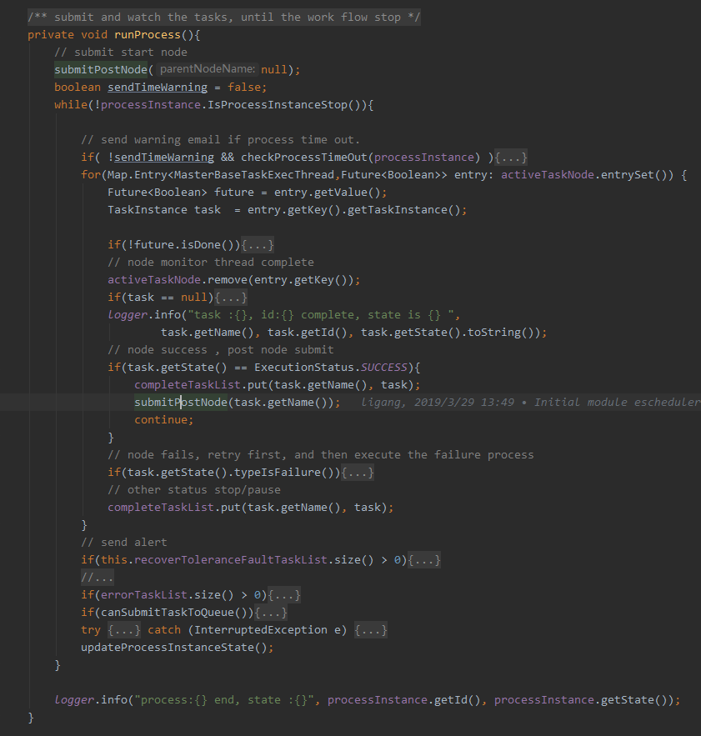Click the continue keyword
Image resolution: width=701 pixels, height=736 pixels.
(x=161, y=420)
